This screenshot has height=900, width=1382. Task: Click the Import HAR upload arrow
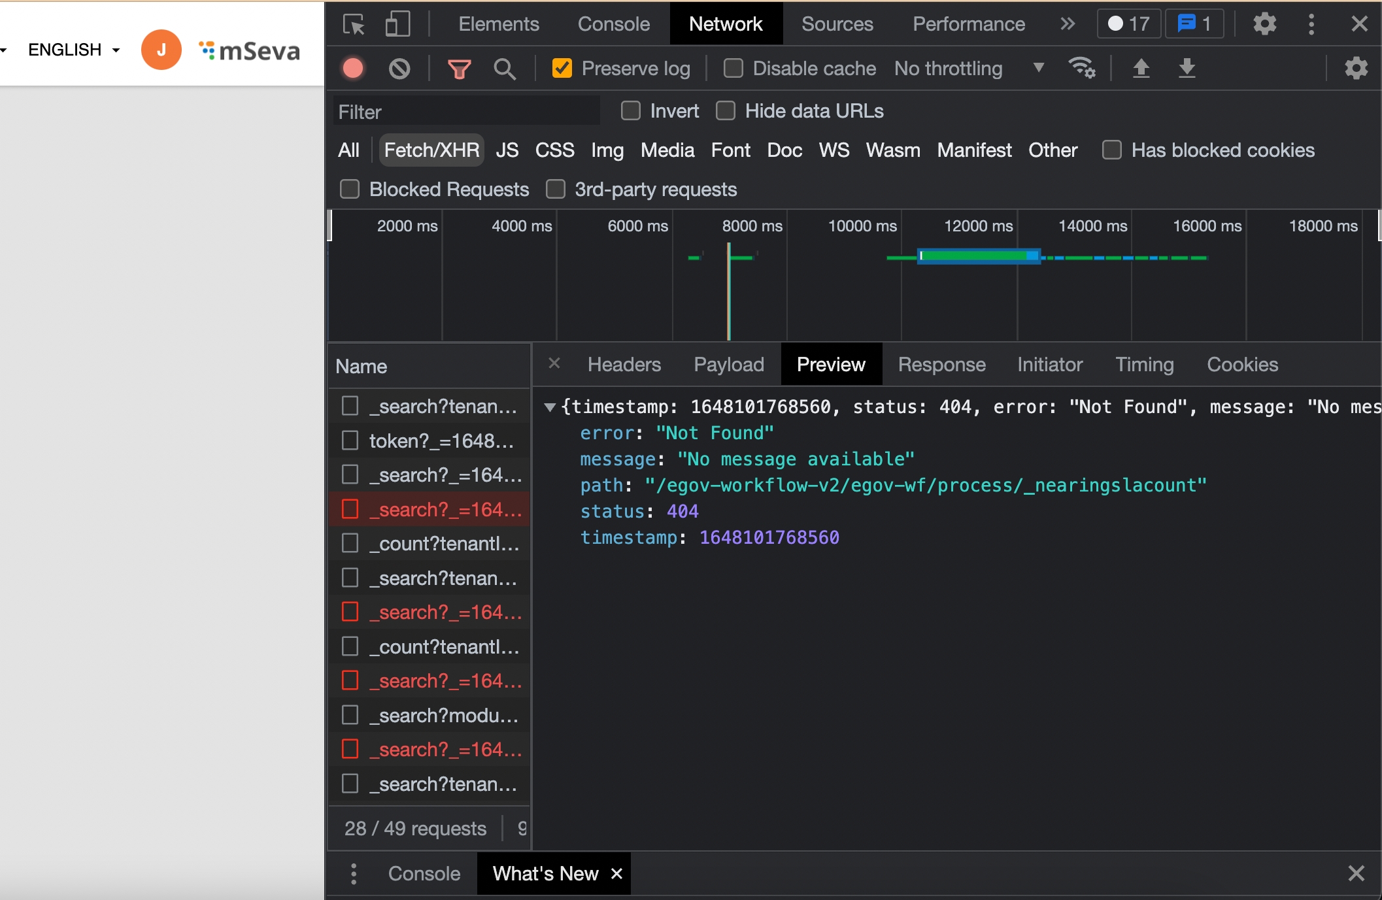(x=1141, y=68)
